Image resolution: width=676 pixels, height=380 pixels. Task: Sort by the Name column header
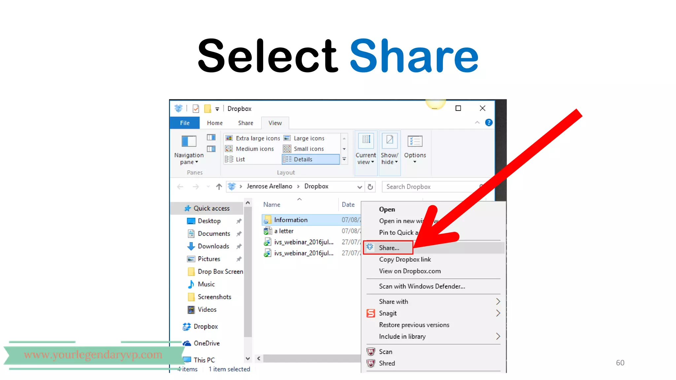(x=272, y=205)
